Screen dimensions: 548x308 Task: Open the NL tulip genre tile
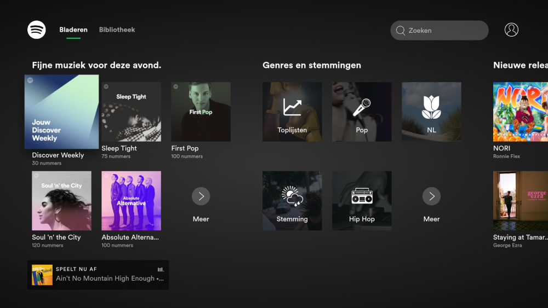(x=431, y=112)
